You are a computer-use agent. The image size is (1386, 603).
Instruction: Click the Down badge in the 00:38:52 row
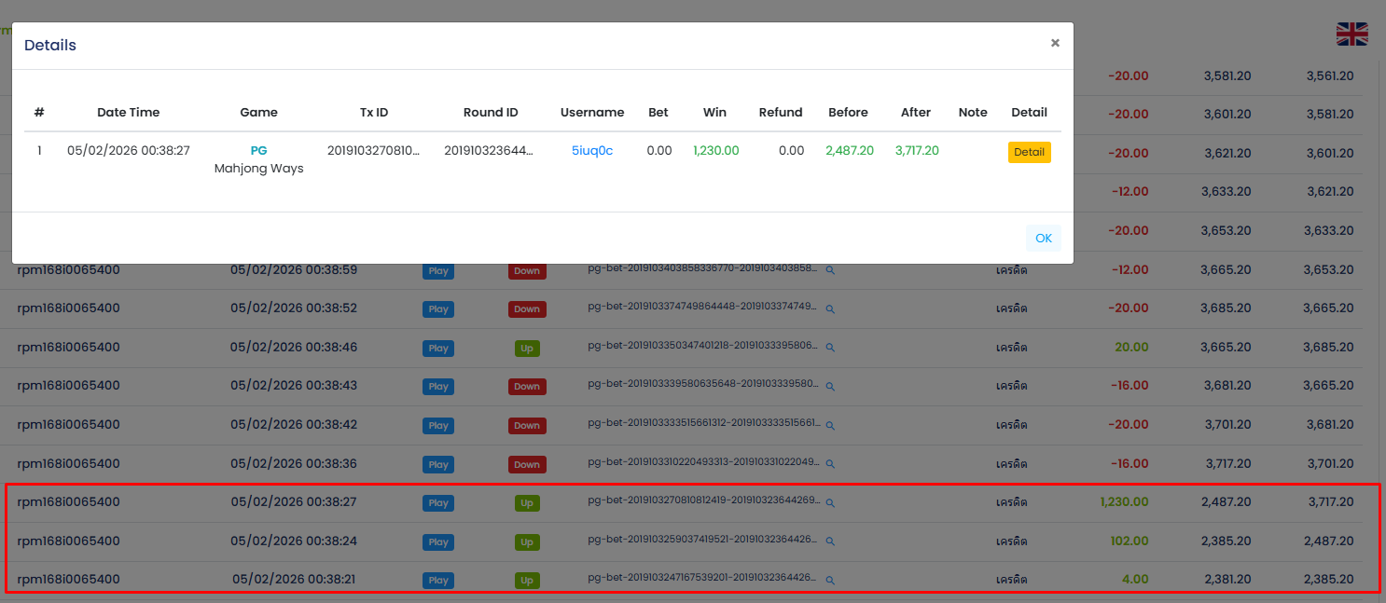point(527,309)
